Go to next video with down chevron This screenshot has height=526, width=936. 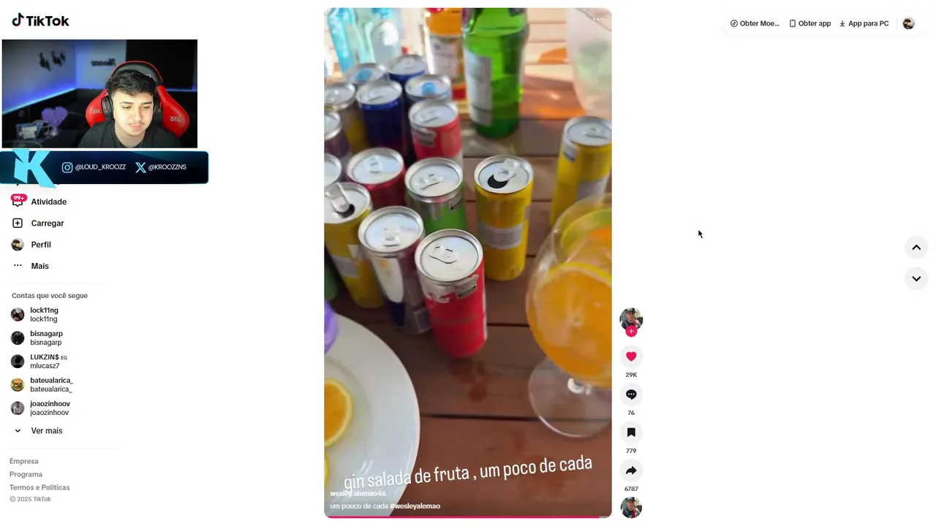coord(916,278)
